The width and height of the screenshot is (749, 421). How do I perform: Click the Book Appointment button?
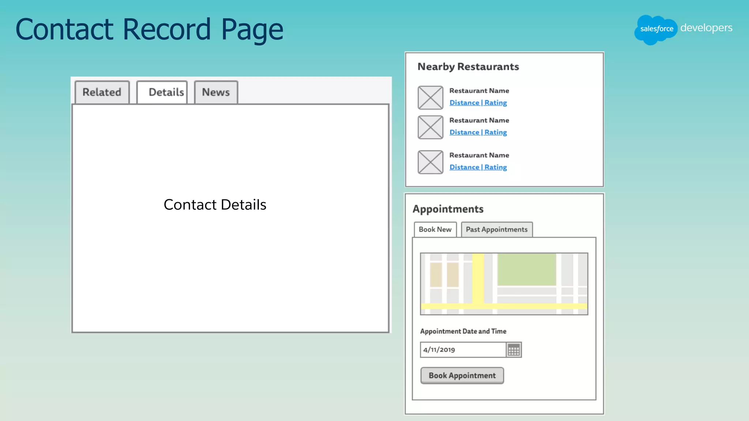click(462, 375)
